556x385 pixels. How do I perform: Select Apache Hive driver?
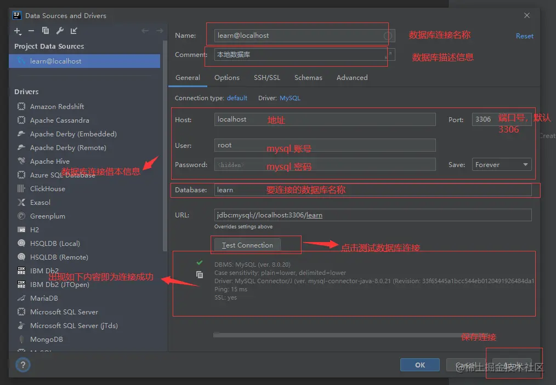[x=49, y=162]
